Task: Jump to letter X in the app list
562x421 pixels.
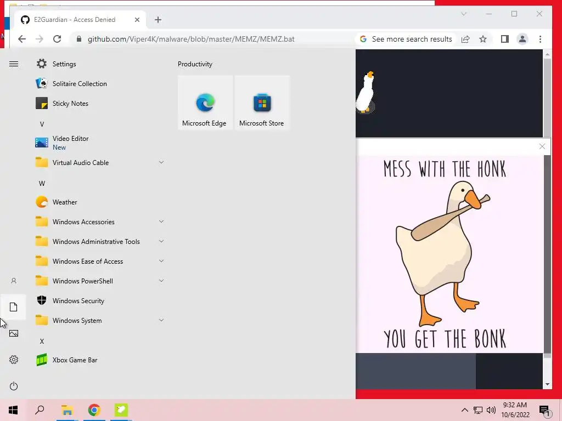Action: [42, 341]
